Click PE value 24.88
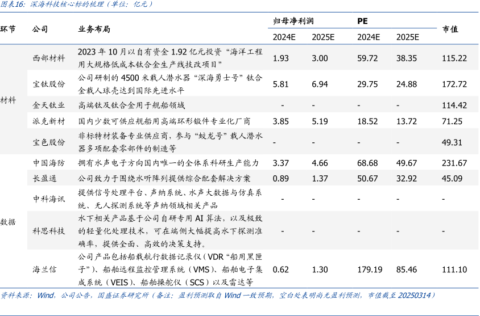 [407, 84]
